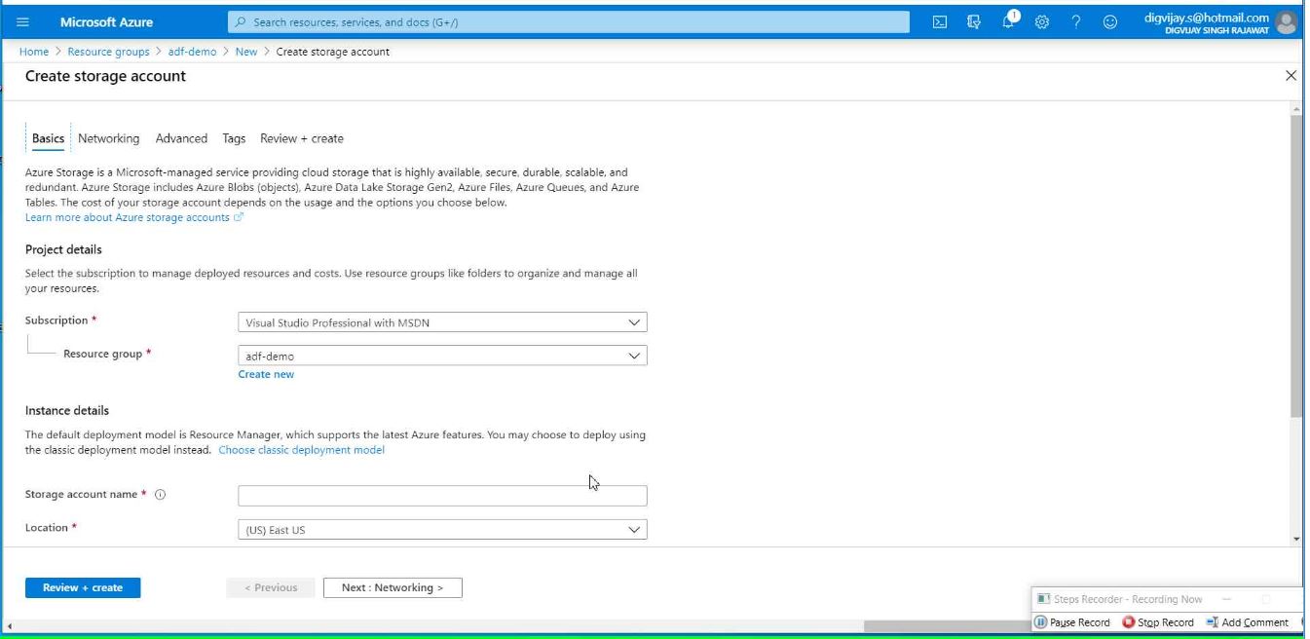Click the Stop Record button in Steps Recorder
Viewport: 1310px width, 639px height.
point(1158,622)
